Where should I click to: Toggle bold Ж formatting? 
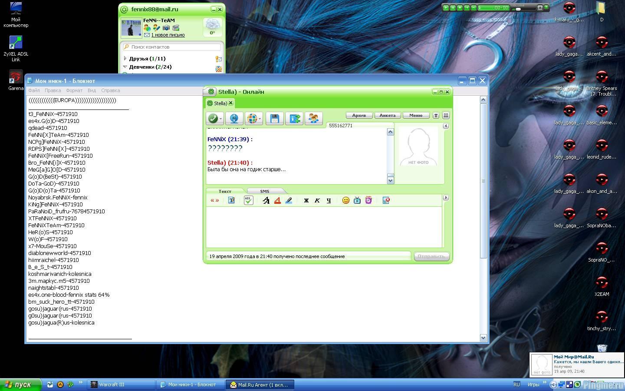tap(306, 200)
